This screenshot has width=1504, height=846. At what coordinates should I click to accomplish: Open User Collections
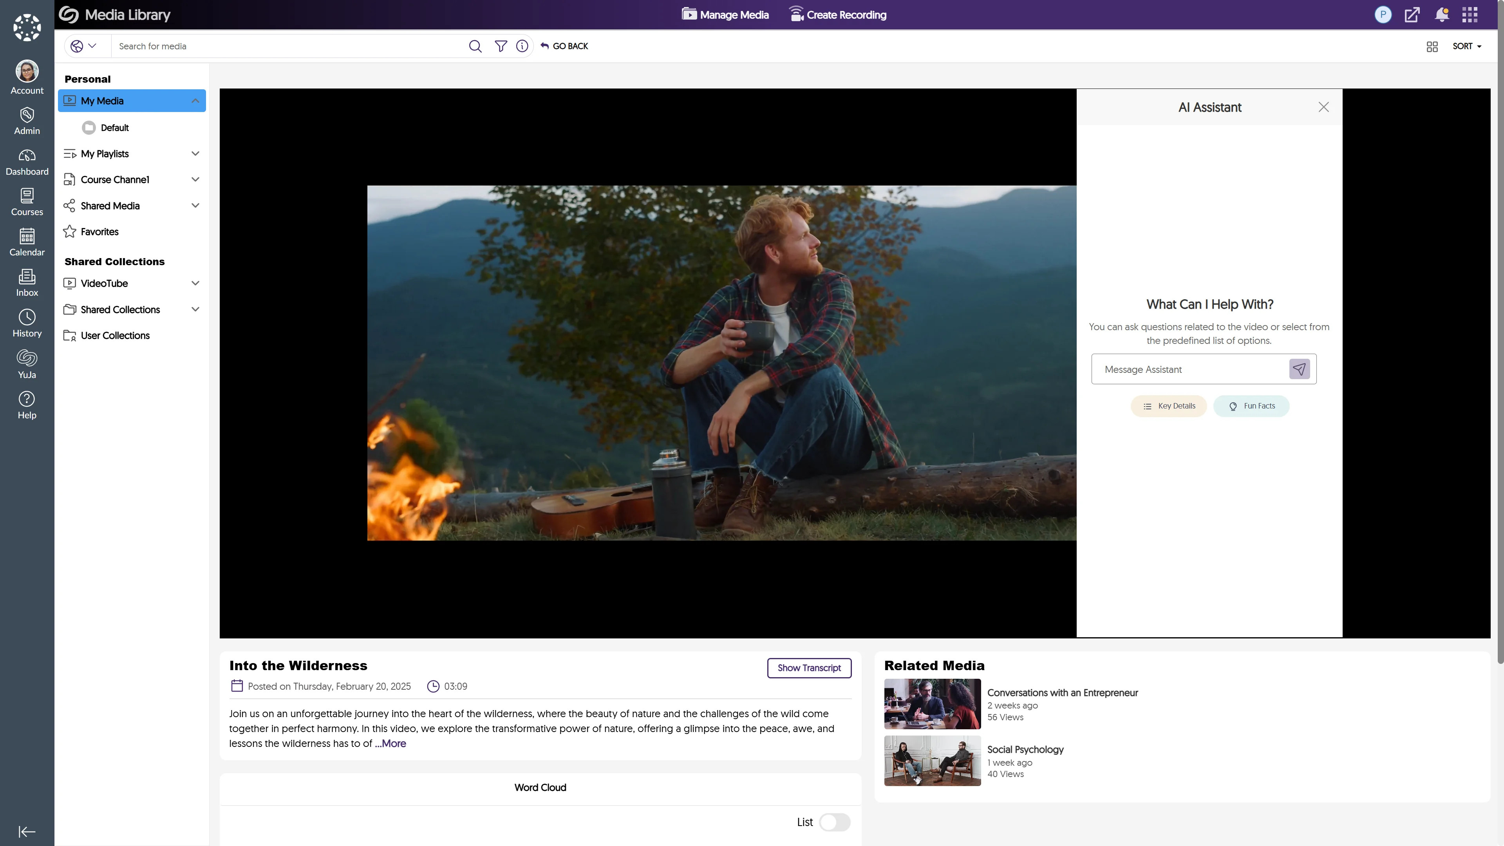106,336
